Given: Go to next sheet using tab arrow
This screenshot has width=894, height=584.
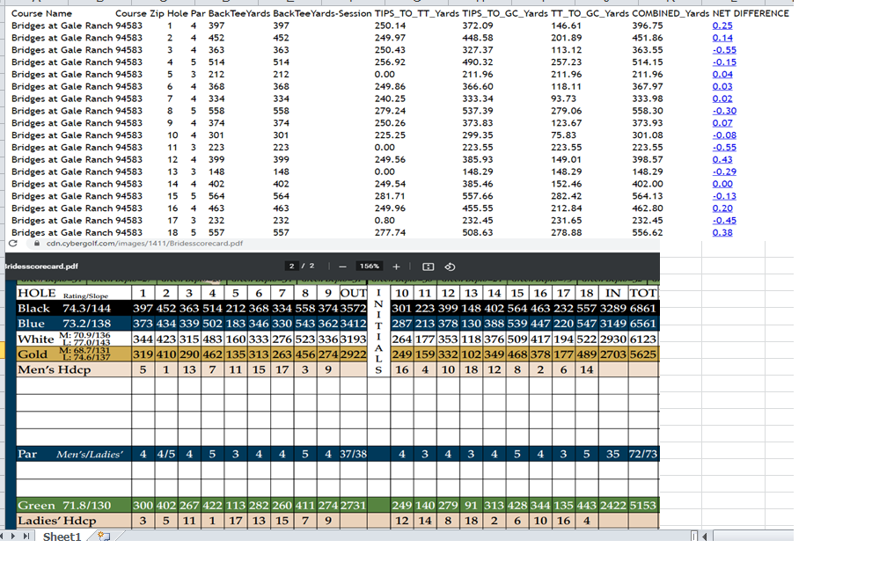Looking at the screenshot, I should coord(13,537).
